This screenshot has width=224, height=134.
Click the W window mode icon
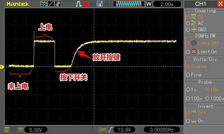coord(149,4)
